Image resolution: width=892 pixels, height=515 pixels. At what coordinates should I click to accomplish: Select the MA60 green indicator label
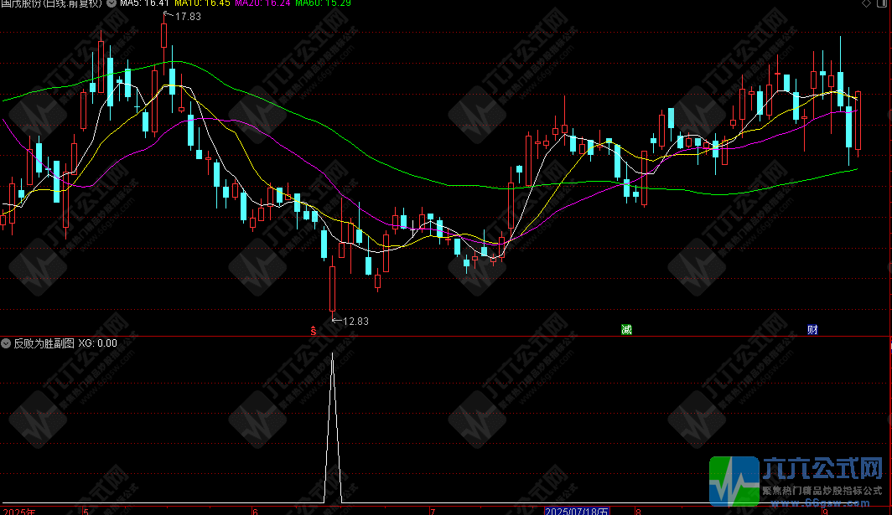[323, 3]
